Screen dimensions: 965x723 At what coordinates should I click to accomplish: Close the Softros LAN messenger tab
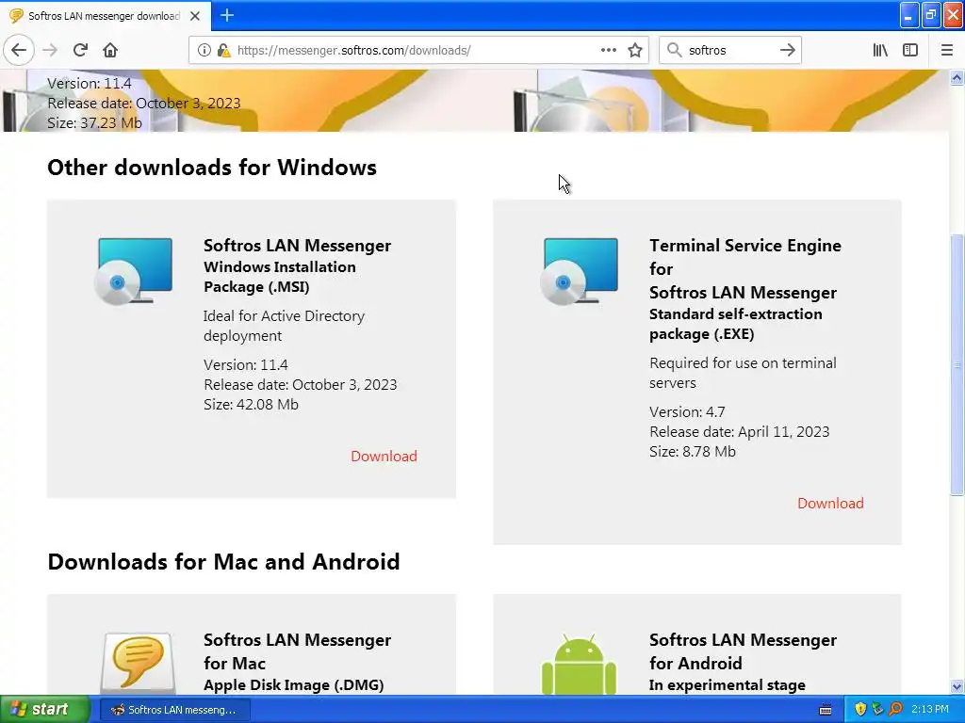coord(195,16)
